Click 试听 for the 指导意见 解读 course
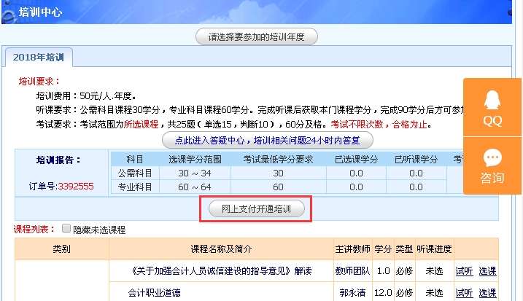This screenshot has height=301, width=523. click(x=464, y=271)
